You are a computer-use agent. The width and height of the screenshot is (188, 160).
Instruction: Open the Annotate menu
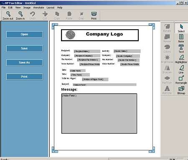coord(38,8)
